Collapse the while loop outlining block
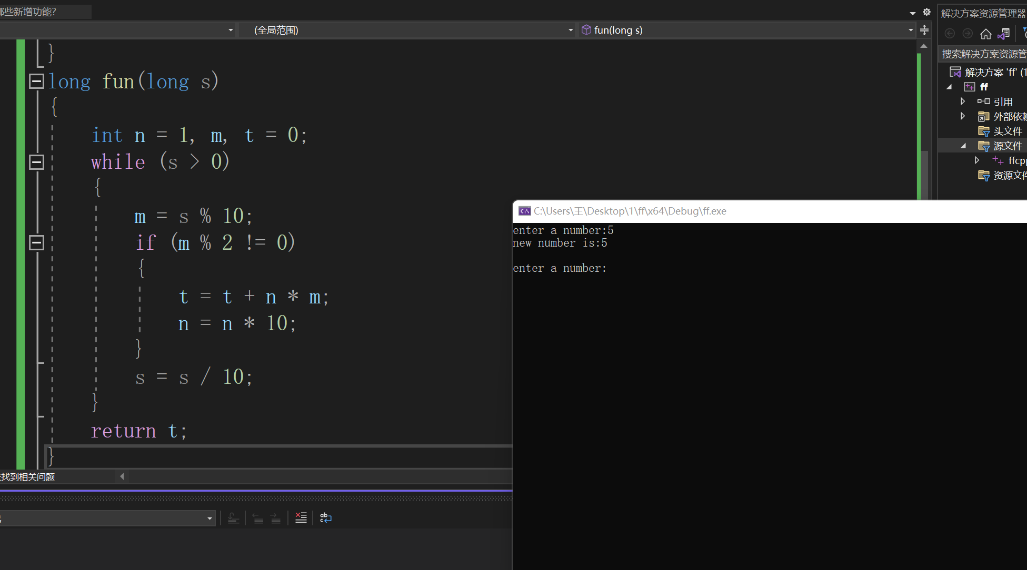 click(36, 162)
